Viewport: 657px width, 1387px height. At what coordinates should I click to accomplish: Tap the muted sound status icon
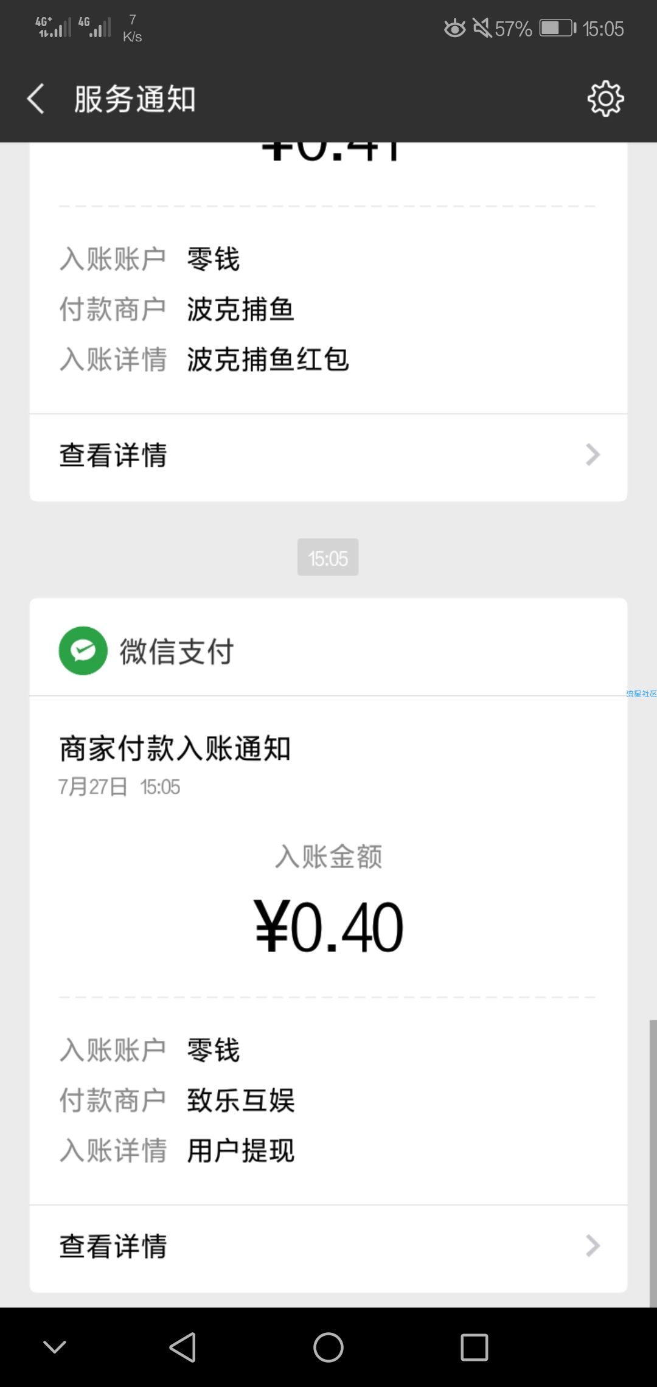point(482,29)
